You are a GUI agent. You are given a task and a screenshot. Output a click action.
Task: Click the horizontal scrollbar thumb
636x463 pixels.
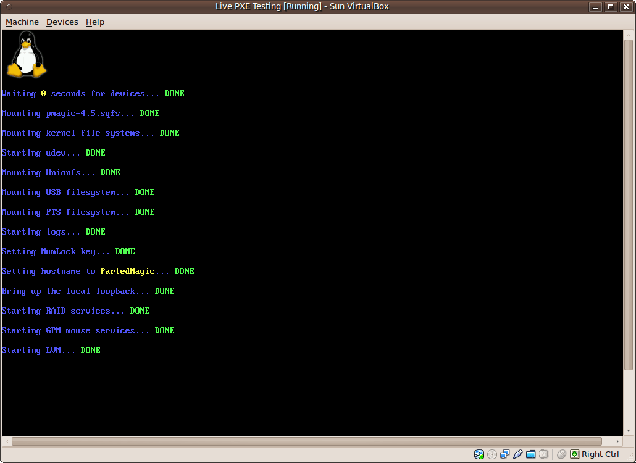306,441
